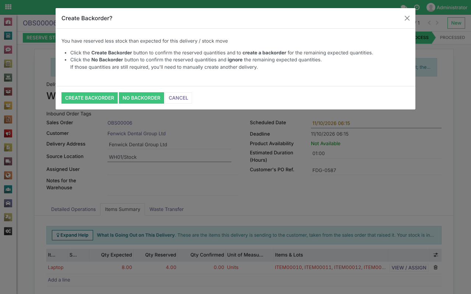Switch to Detailed Operations tab
The width and height of the screenshot is (471, 294).
tap(73, 209)
